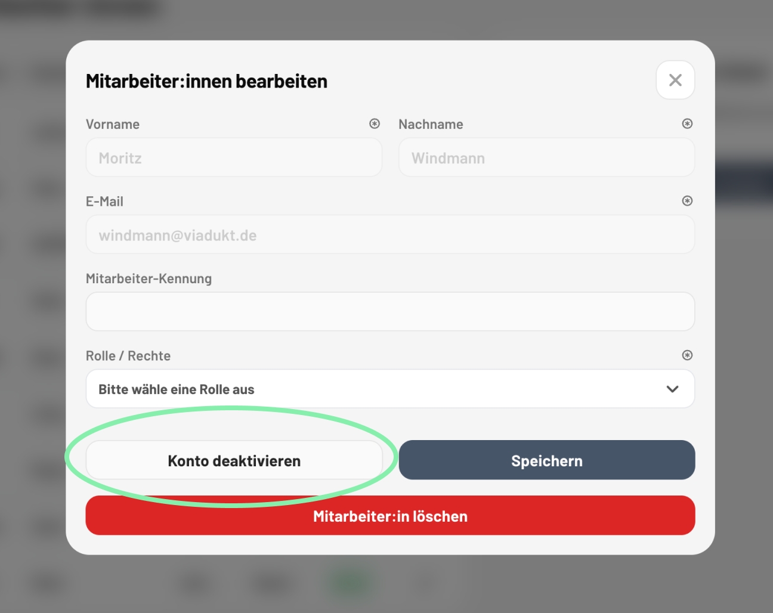This screenshot has width=773, height=613.
Task: Click the required asterisk icon beside Rolle / Rechte
Action: pyautogui.click(x=687, y=355)
